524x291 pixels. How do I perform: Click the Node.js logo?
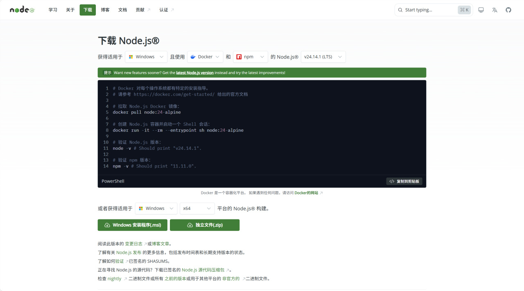(x=22, y=10)
